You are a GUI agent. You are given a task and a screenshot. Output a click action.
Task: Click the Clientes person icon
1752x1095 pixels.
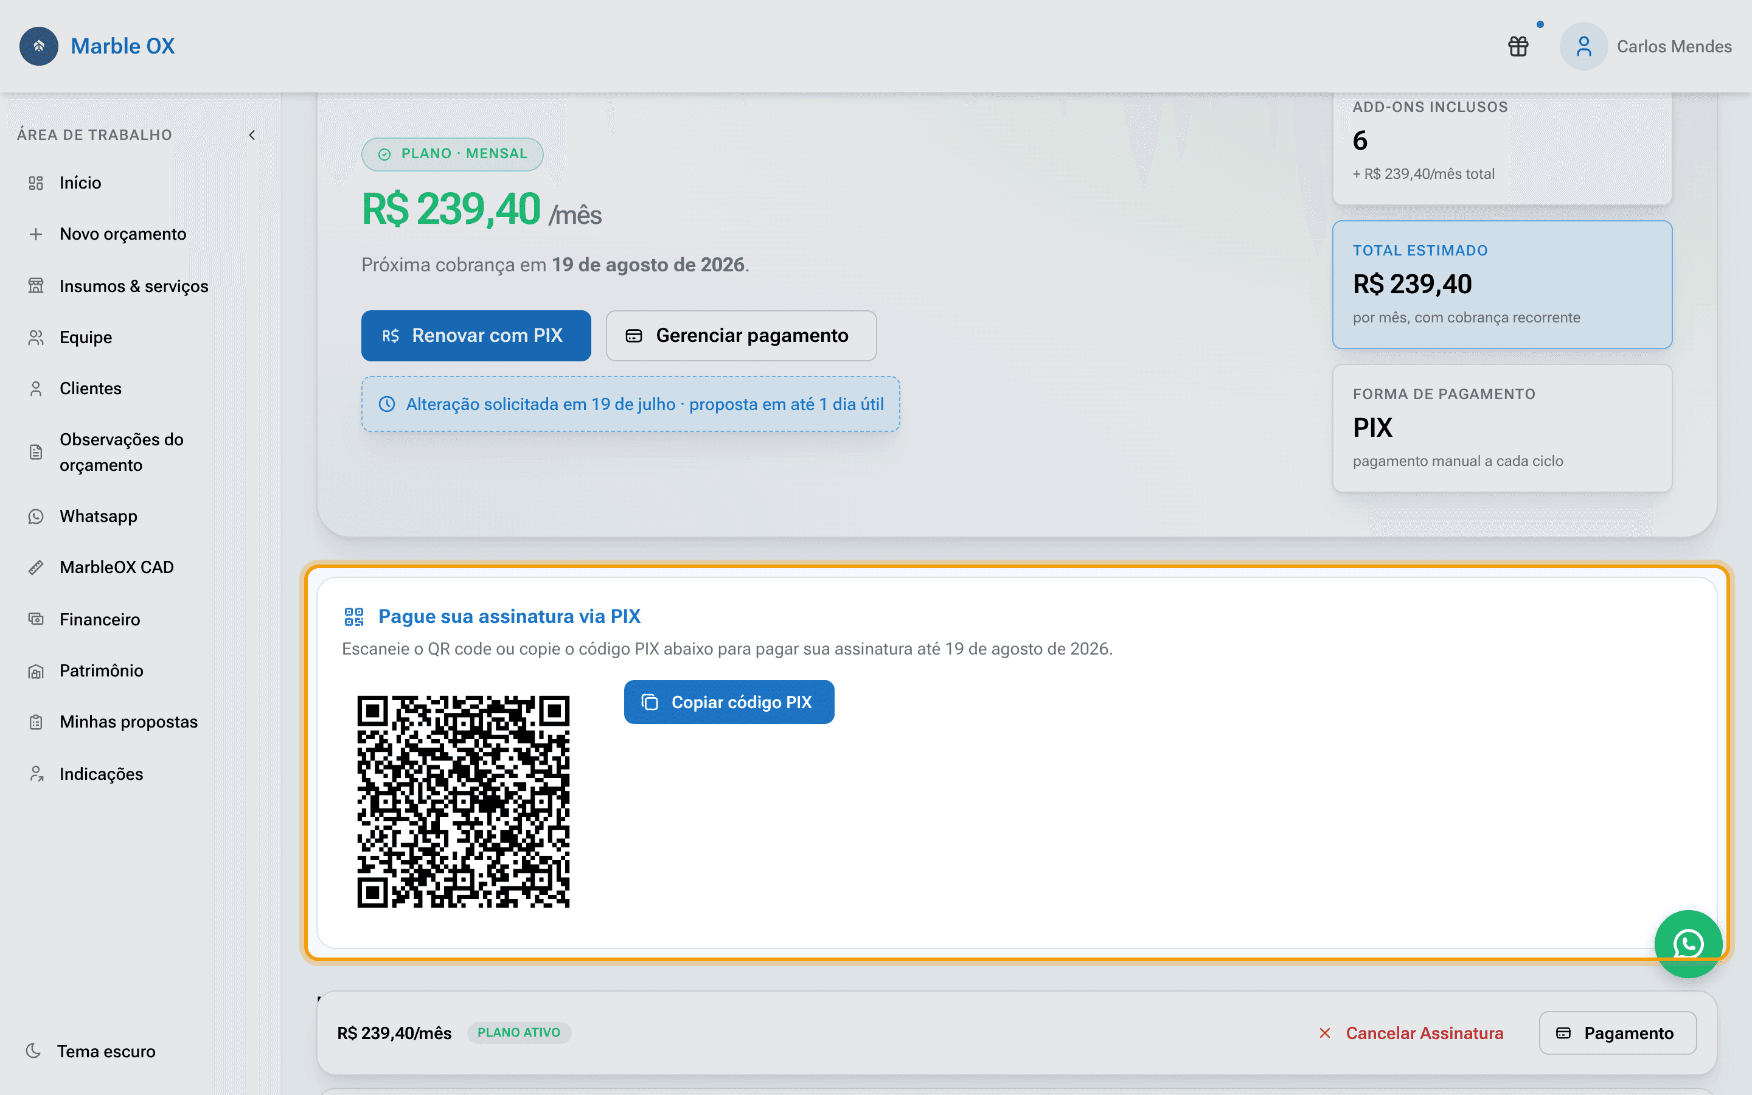pos(36,389)
